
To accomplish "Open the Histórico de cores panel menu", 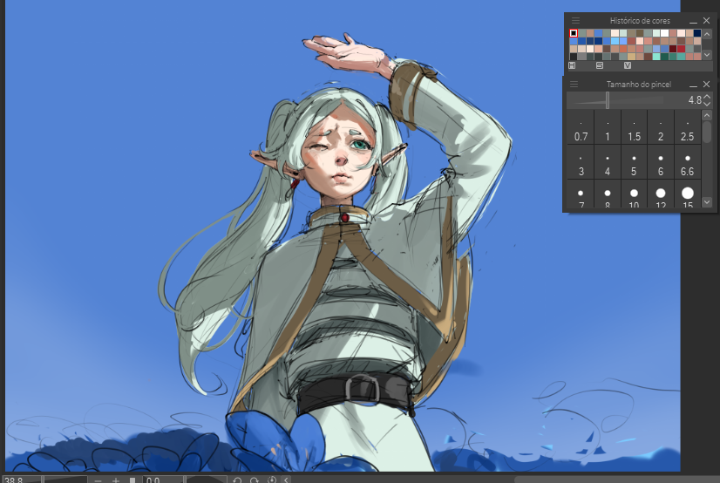I will pyautogui.click(x=575, y=21).
